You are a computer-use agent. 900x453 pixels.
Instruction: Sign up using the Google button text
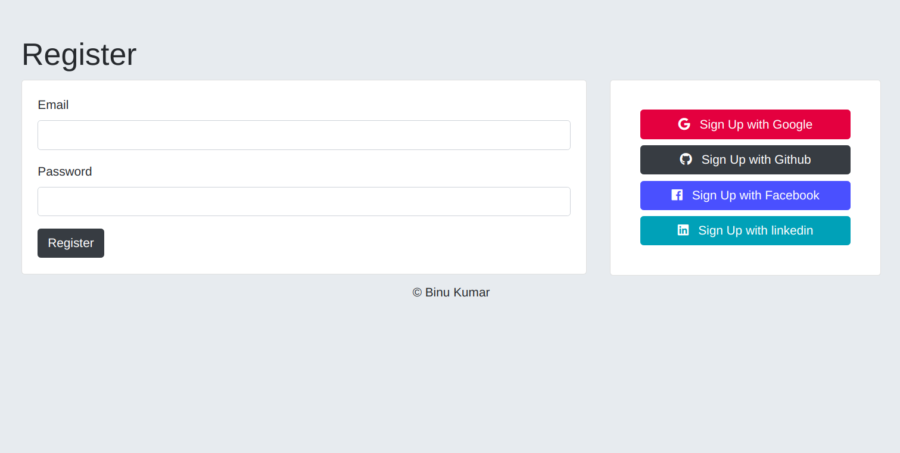coord(755,124)
